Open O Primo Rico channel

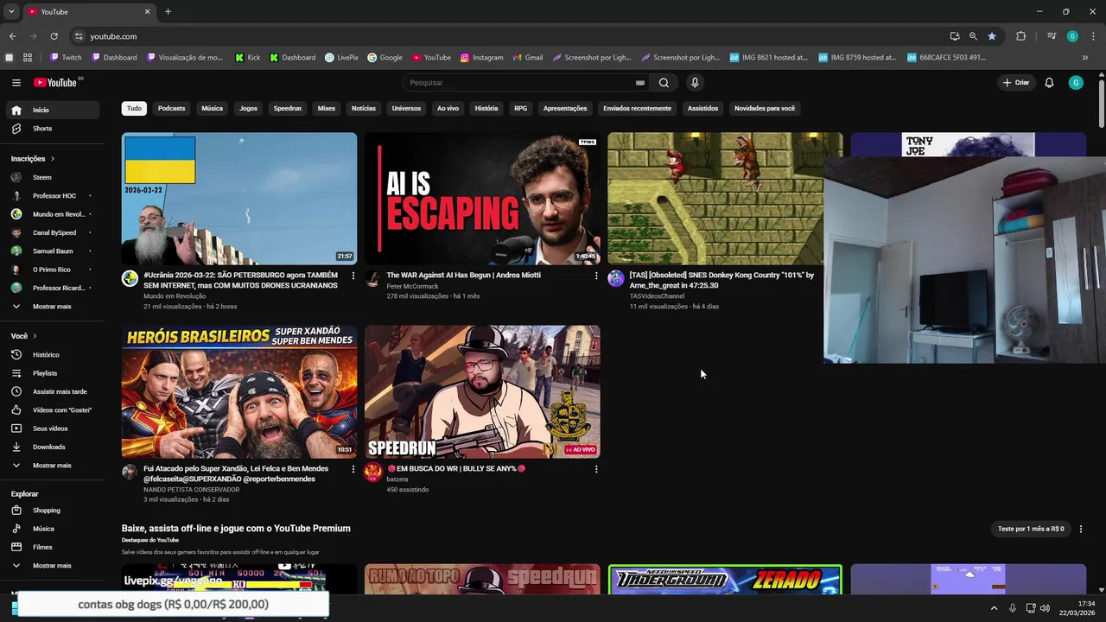54,270
